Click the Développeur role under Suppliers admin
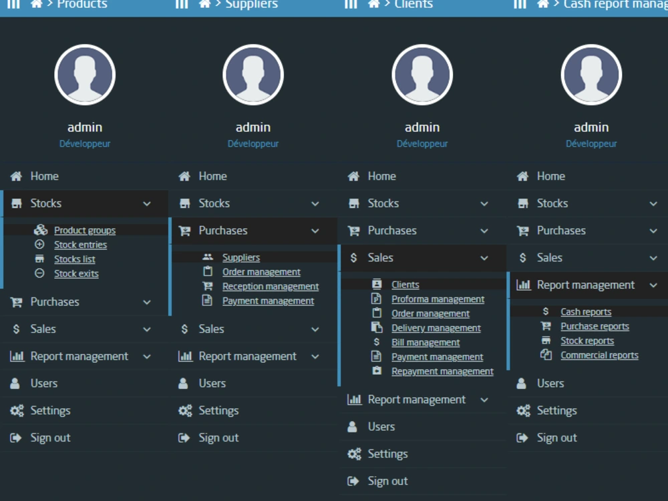The image size is (668, 501). click(x=253, y=143)
